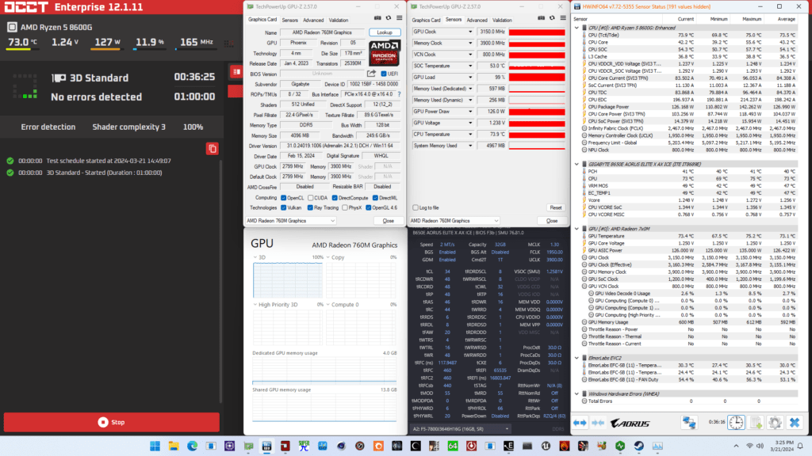This screenshot has width=812, height=456.
Task: Open GPU Power Draw sensor dropdown
Action: 470,112
